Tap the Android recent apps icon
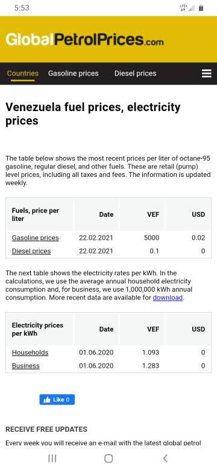The image size is (217, 471). tap(52, 458)
